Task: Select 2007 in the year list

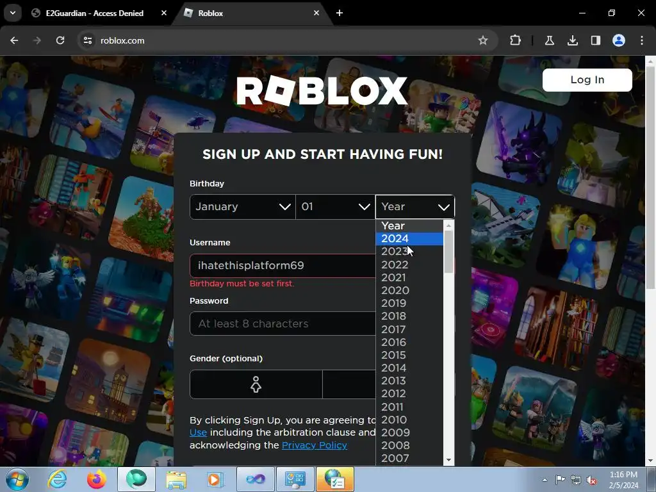Action: click(409, 458)
